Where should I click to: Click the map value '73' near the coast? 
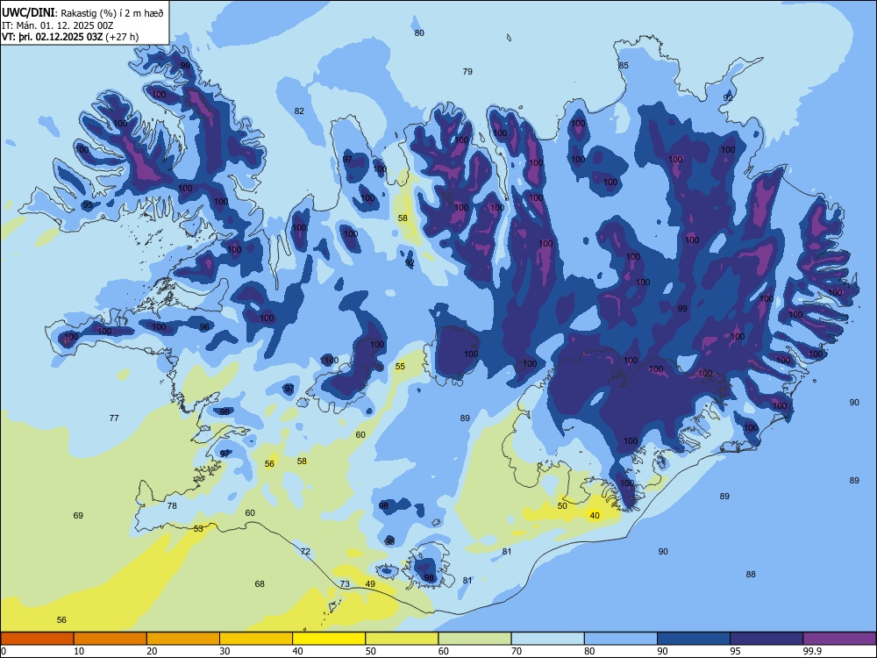[x=345, y=583]
